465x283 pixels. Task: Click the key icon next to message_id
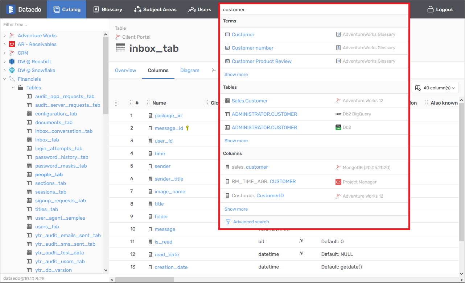coord(188,128)
